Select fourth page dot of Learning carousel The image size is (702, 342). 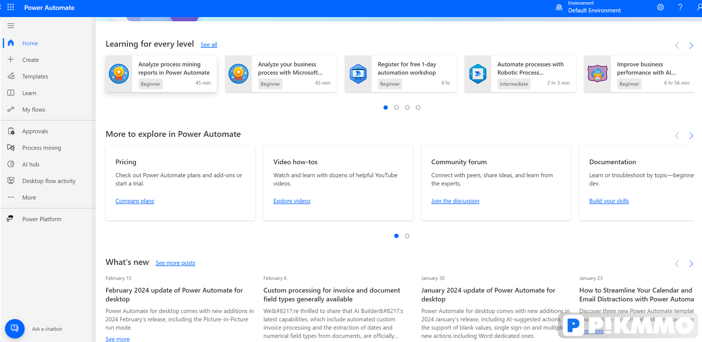pos(418,107)
